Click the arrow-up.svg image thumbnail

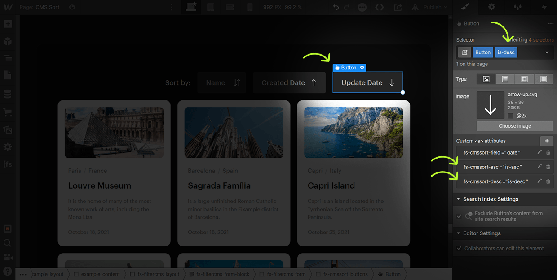tap(491, 105)
